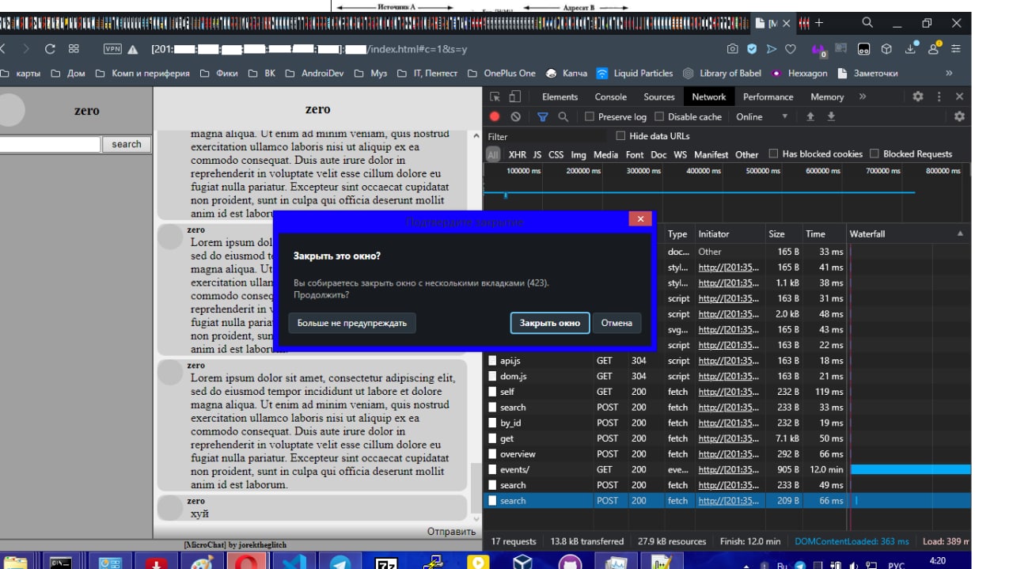Switch to the Performance tab
The width and height of the screenshot is (1013, 569).
coord(768,97)
